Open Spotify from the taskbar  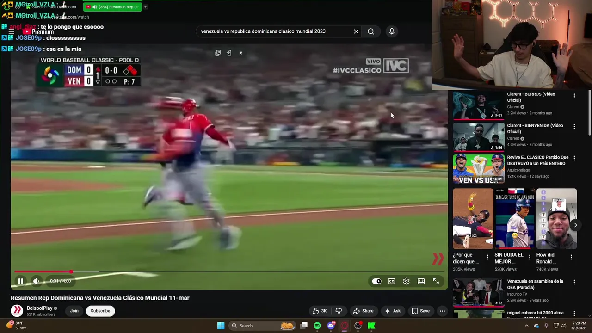point(317,326)
